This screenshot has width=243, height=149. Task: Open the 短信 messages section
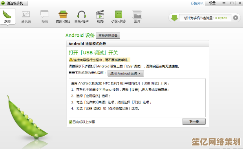tap(45, 17)
